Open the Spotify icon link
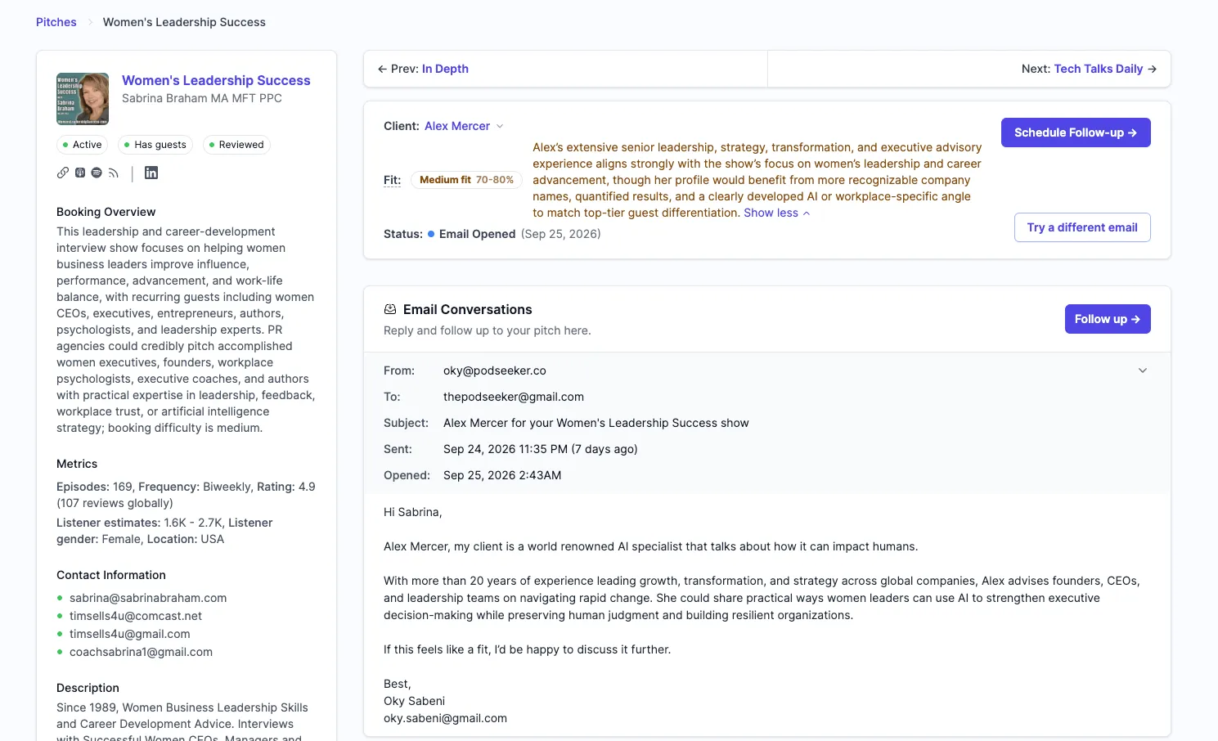 97,173
